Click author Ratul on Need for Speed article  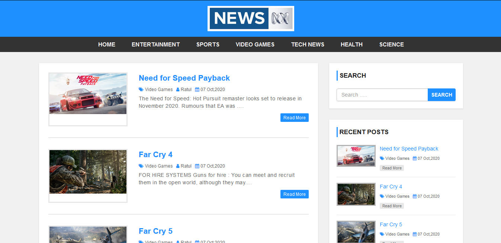186,90
